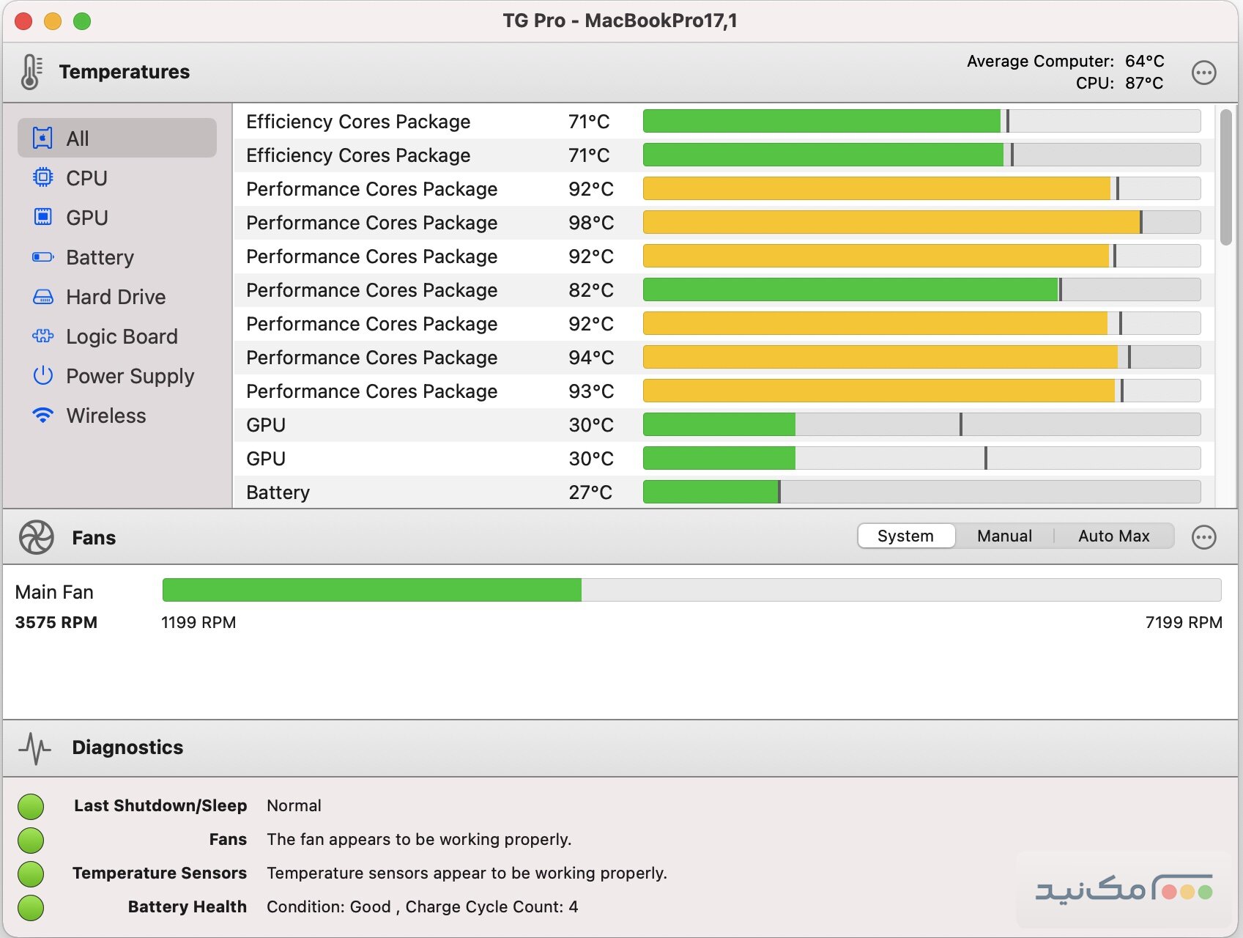This screenshot has height=938, width=1243.
Task: Switch fan control to System mode
Action: (x=905, y=536)
